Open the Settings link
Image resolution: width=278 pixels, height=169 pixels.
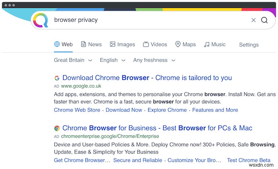(249, 45)
